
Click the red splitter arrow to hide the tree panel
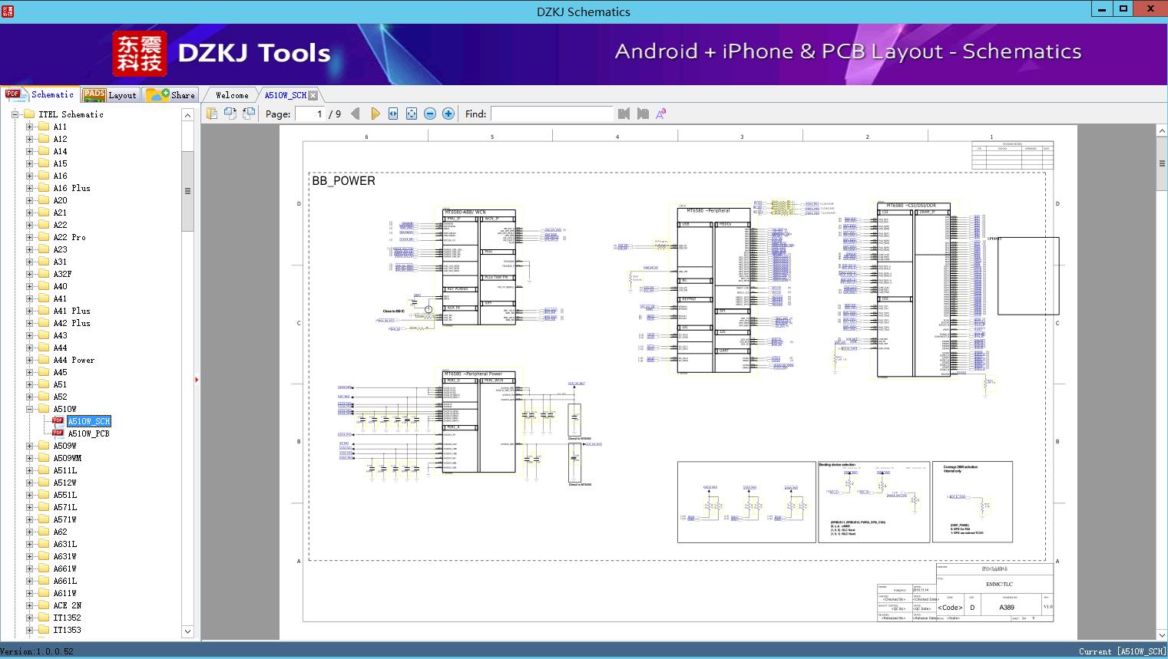coord(197,379)
